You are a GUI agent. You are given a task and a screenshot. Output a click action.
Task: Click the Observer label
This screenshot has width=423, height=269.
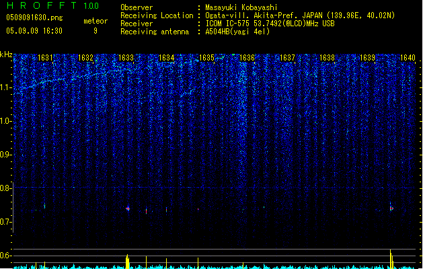pos(137,7)
